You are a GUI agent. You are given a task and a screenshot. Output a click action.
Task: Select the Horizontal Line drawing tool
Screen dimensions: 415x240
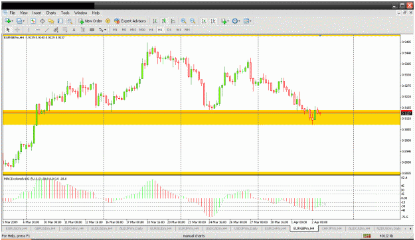tap(38, 30)
